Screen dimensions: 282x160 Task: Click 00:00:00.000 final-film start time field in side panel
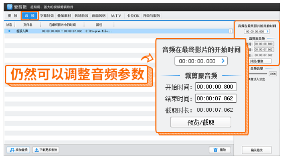click(257, 31)
